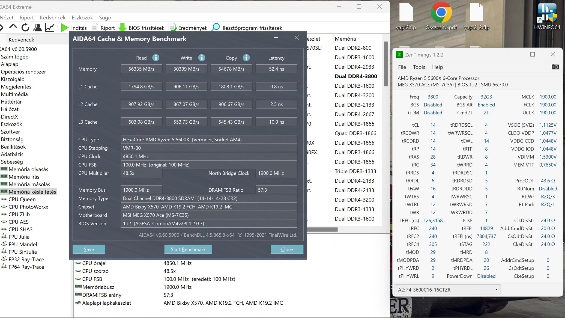565x318 pixels.
Task: Click the refresh arrow toolbar icon
Action: tap(25, 28)
